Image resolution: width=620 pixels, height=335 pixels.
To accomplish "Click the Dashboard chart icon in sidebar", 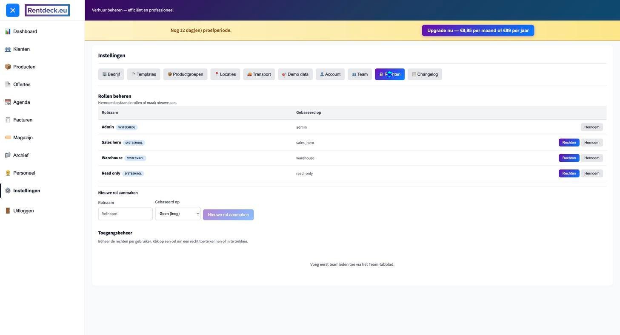I will coord(8,31).
